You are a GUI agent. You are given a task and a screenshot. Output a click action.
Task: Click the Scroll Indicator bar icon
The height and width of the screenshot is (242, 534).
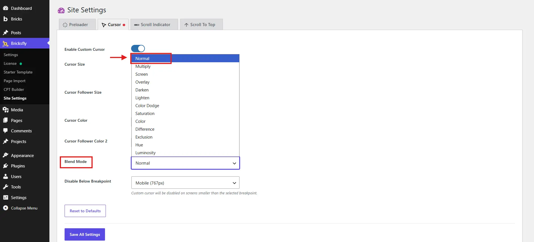tap(136, 25)
